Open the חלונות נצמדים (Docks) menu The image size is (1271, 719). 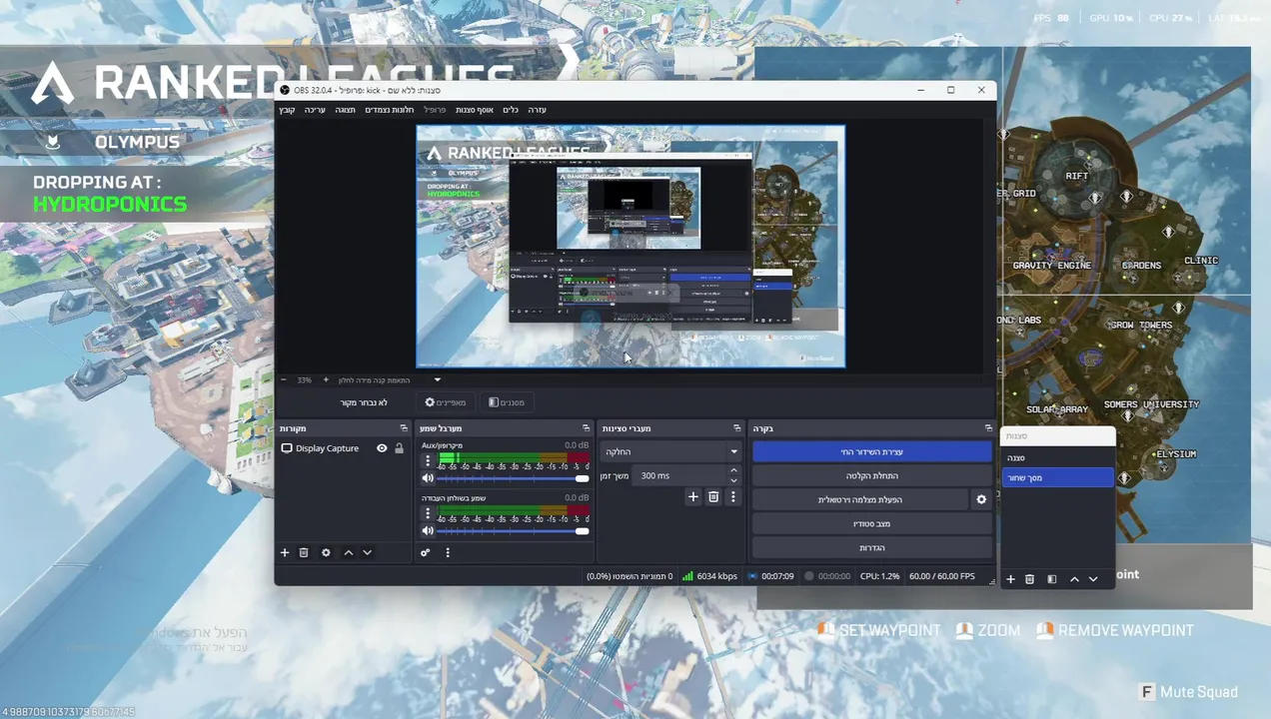(x=390, y=109)
